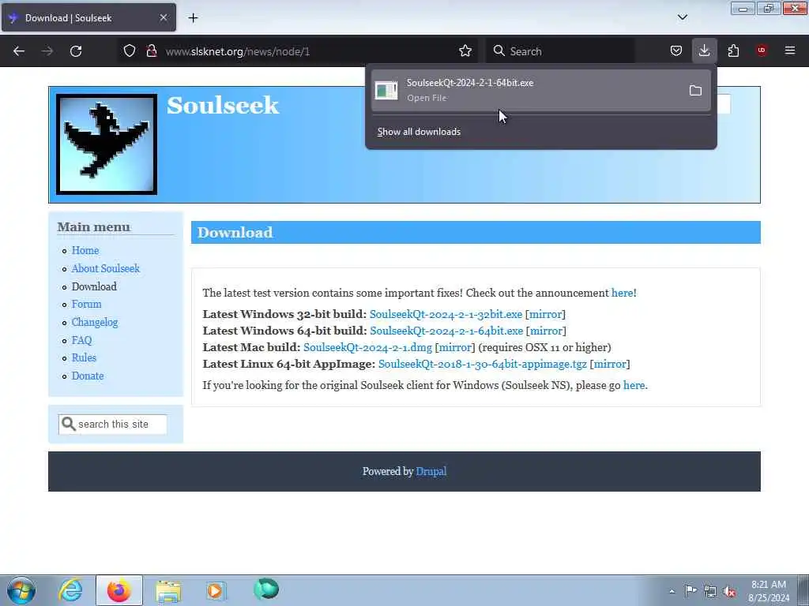
Task: Open a new tab with plus button
Action: 193,18
